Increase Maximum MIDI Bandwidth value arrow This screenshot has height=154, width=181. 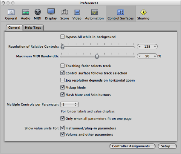click(155, 56)
